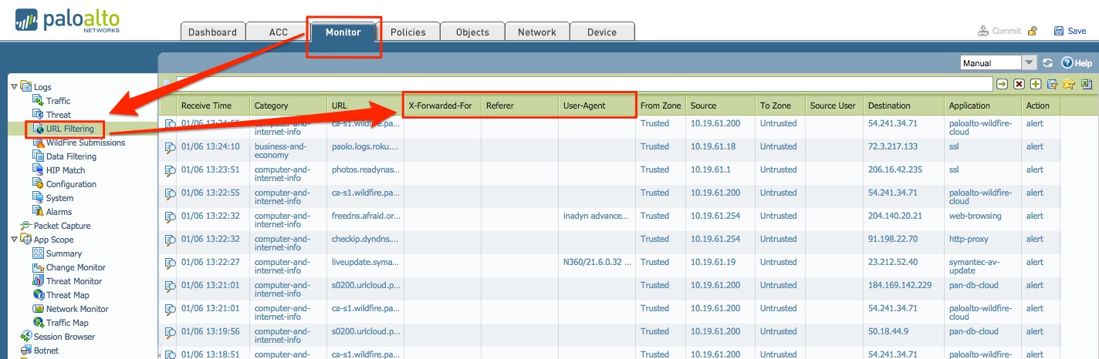The height and width of the screenshot is (359, 1099).
Task: Open log details icon for 13:22:27 row
Action: [x=169, y=262]
